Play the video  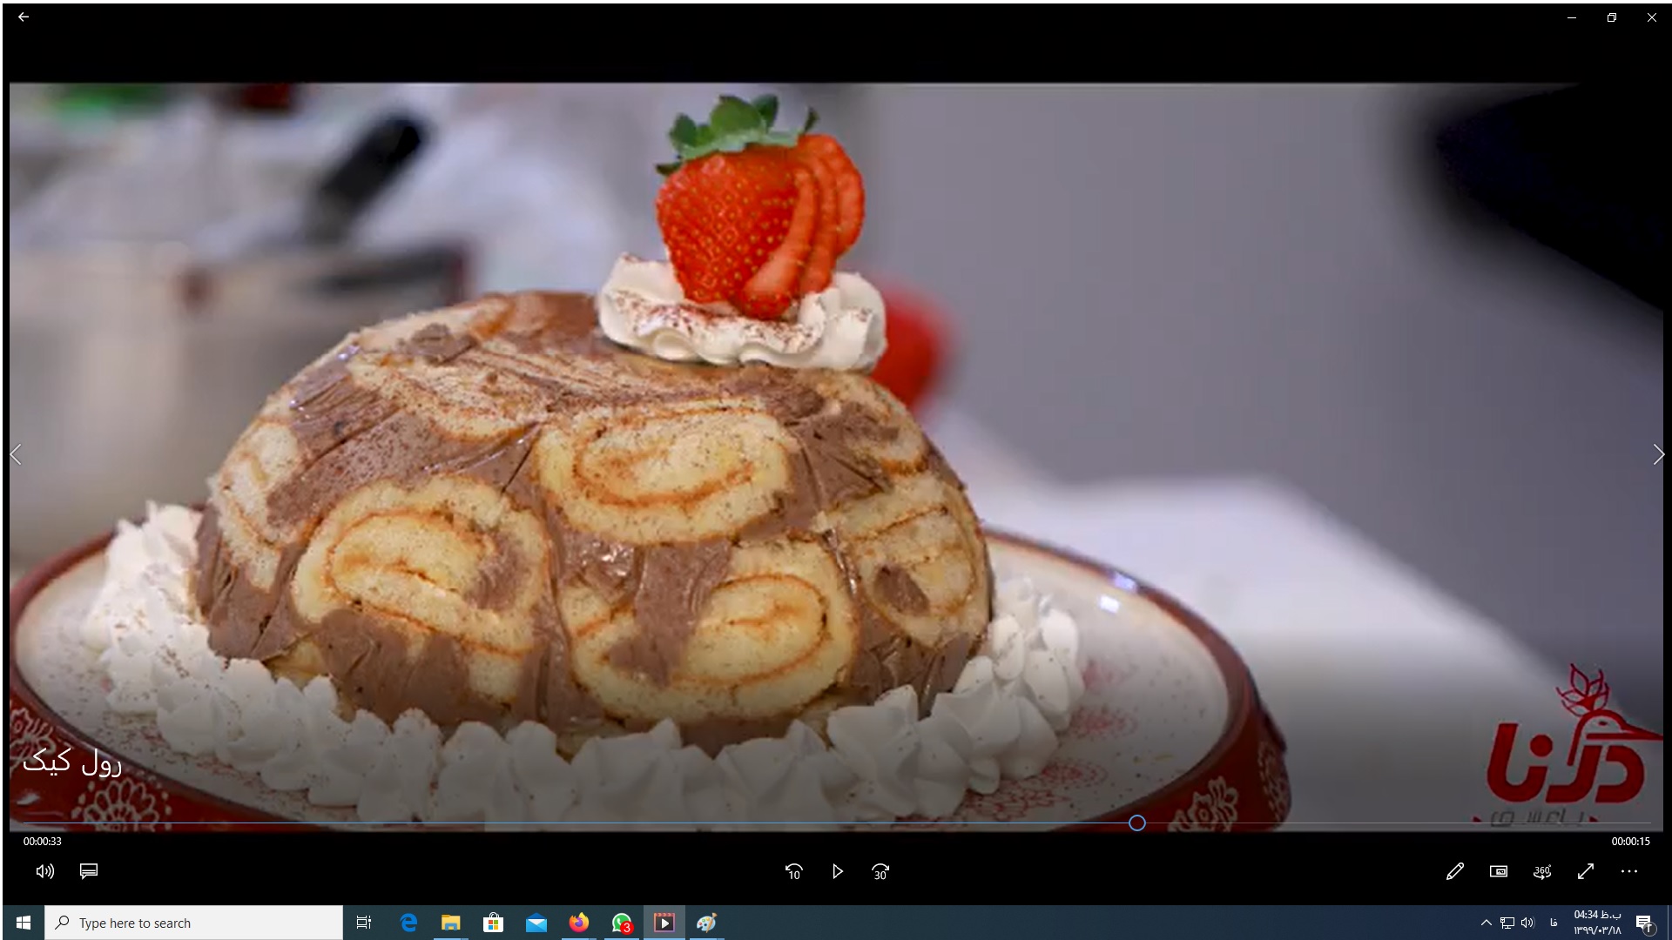click(837, 871)
